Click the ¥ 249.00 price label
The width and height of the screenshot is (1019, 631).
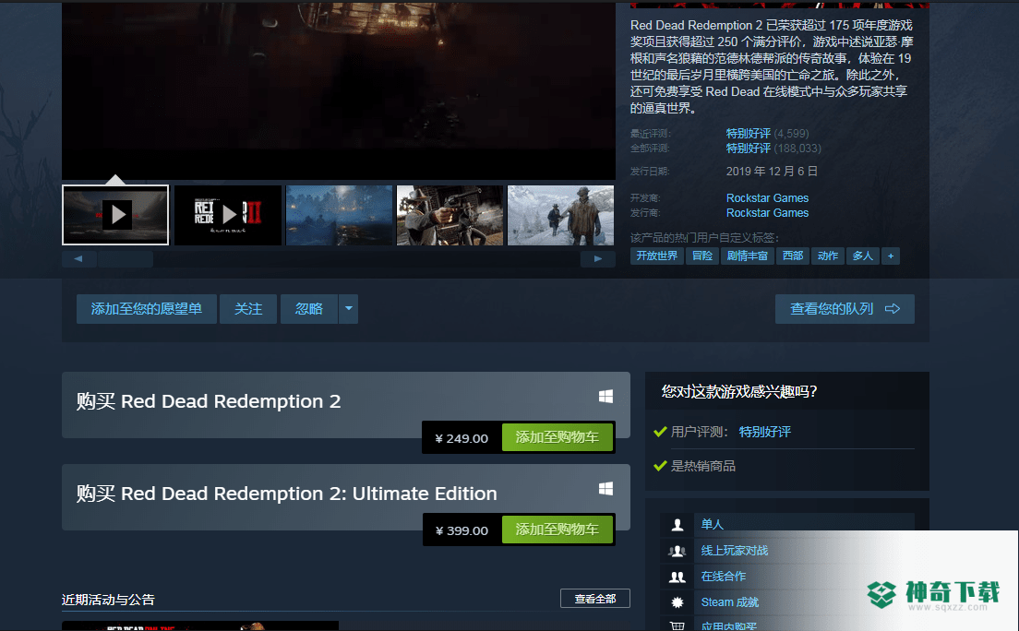[462, 438]
